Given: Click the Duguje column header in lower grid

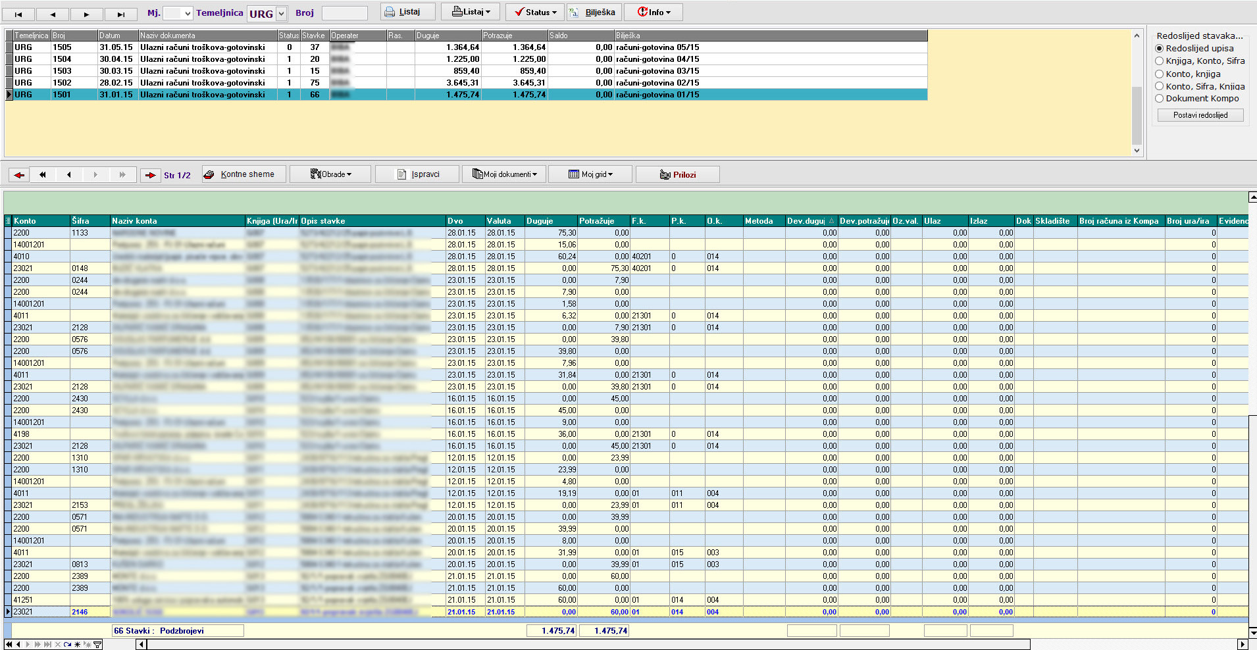Looking at the screenshot, I should coord(551,221).
